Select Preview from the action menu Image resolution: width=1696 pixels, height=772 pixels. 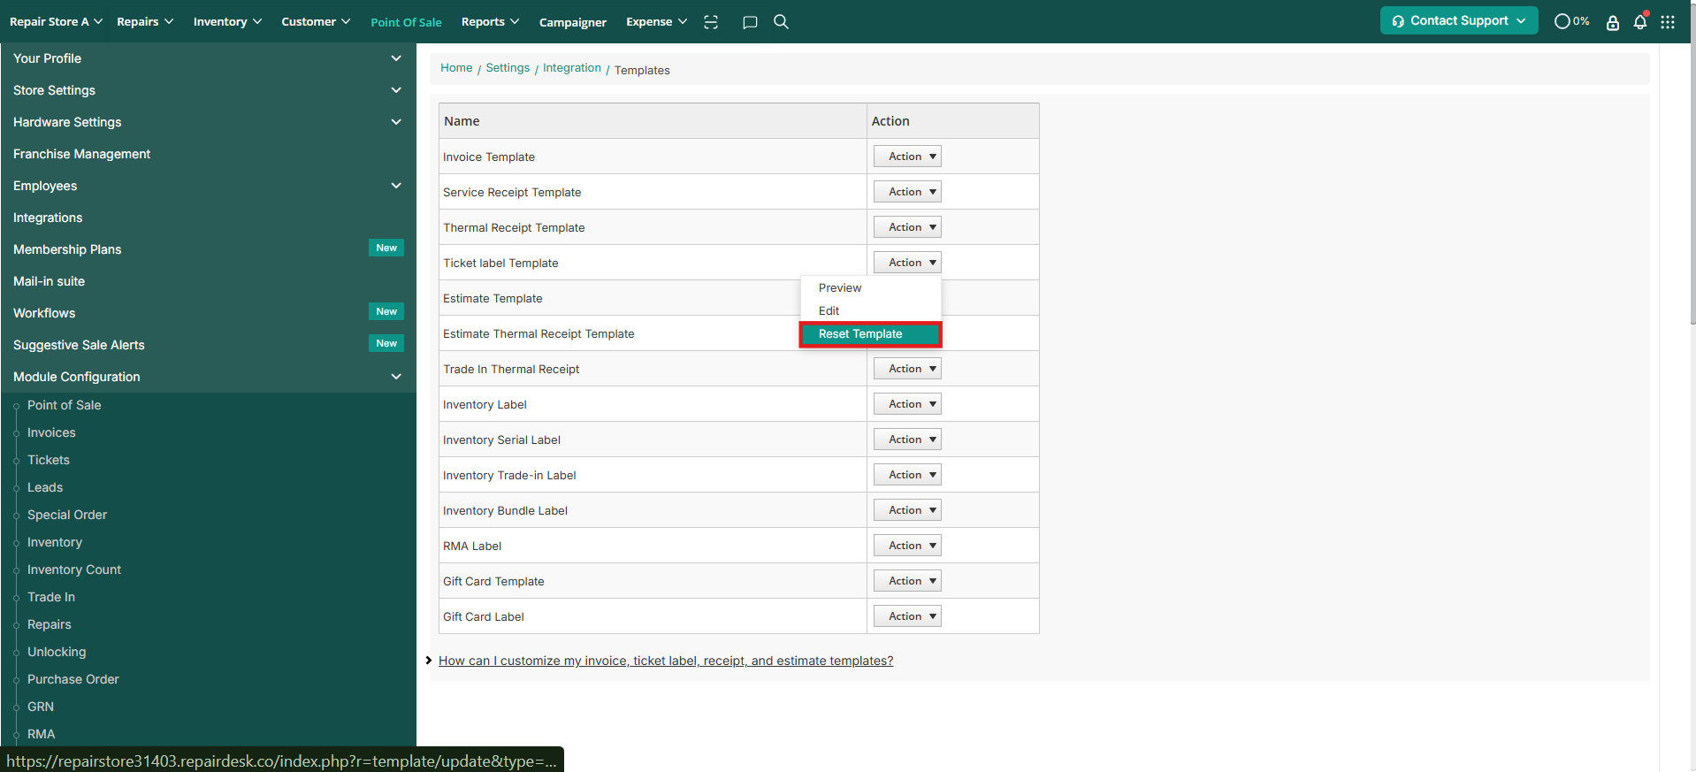click(x=871, y=288)
